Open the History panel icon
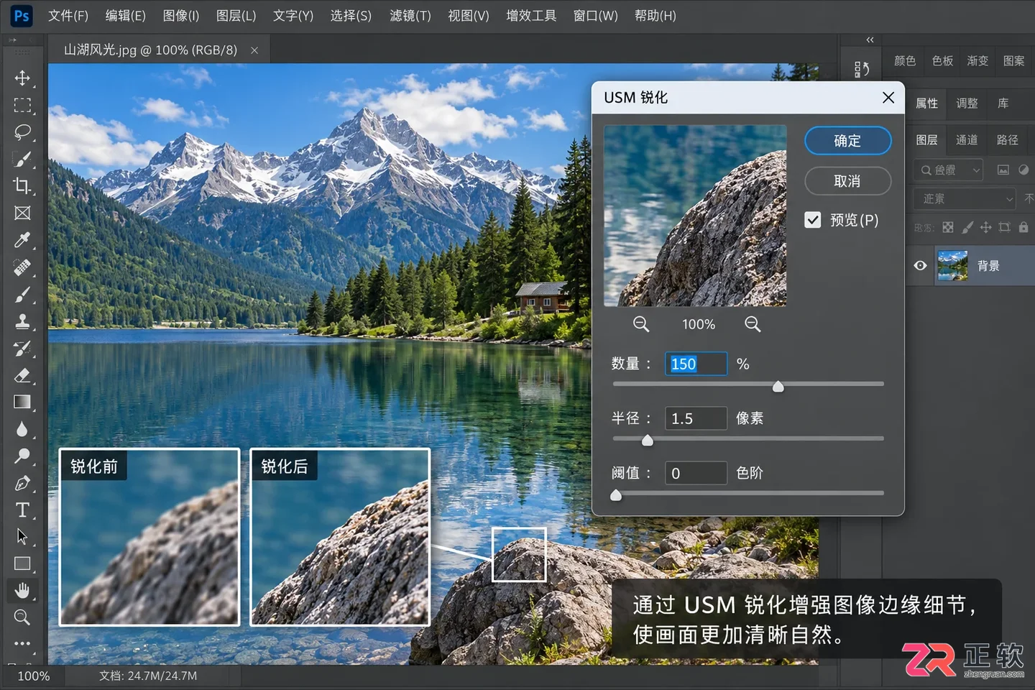The image size is (1035, 690). pos(862,69)
